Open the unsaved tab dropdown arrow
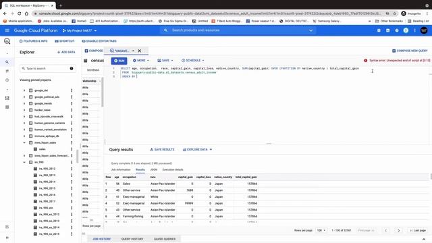Viewport: 432px width, 243px height. (133, 51)
